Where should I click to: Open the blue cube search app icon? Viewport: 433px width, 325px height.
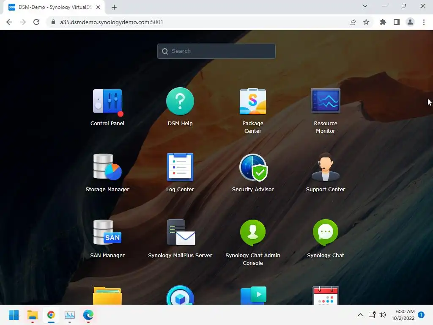[180, 295]
